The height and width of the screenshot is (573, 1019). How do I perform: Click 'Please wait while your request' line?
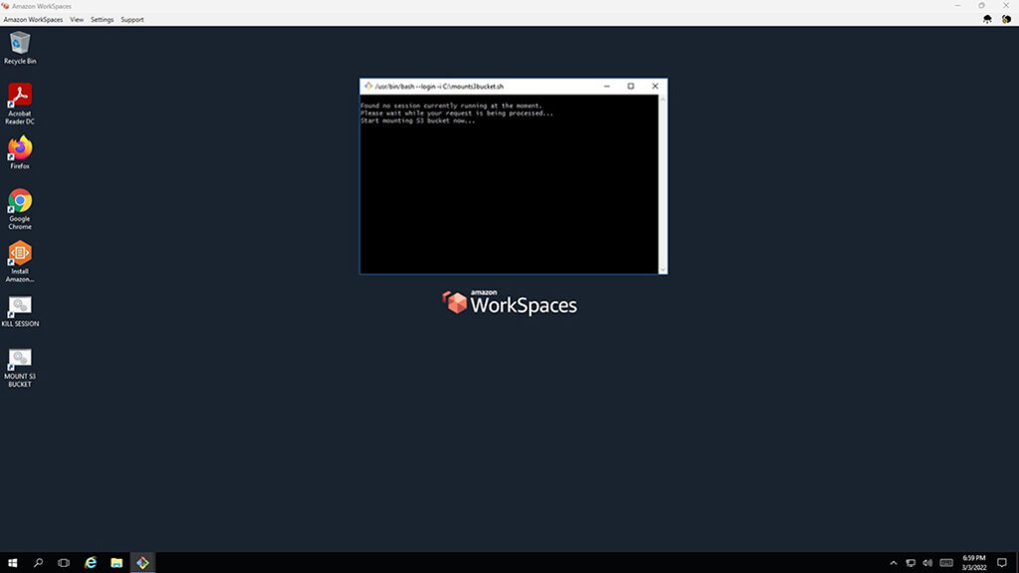coord(457,113)
